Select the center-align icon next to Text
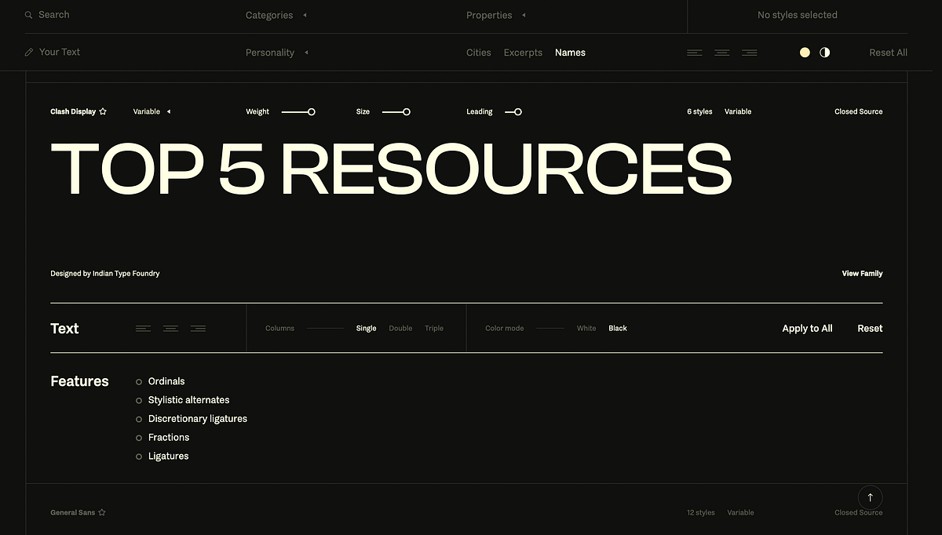This screenshot has width=942, height=535. click(170, 328)
